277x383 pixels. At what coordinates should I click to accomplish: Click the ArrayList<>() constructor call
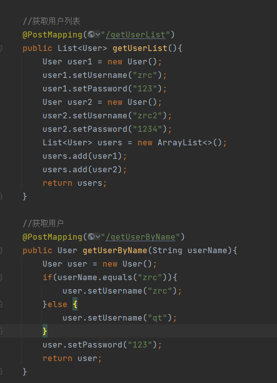click(x=189, y=142)
